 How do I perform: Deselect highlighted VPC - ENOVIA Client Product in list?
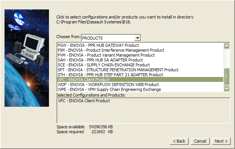[140, 80]
